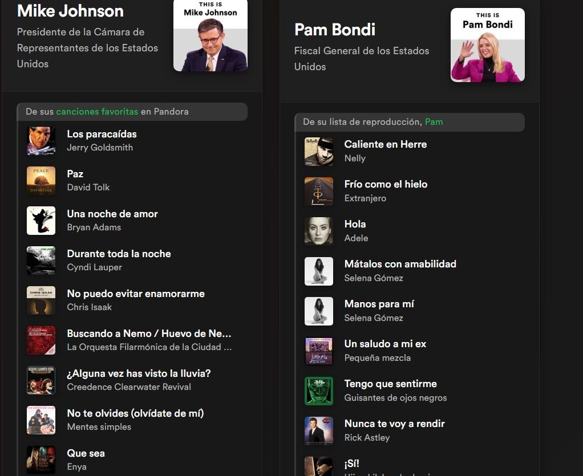
Task: Open the Paz album cover by David Tolk
Action: click(x=41, y=181)
